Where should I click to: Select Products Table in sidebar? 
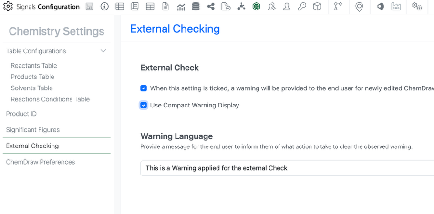pyautogui.click(x=32, y=77)
